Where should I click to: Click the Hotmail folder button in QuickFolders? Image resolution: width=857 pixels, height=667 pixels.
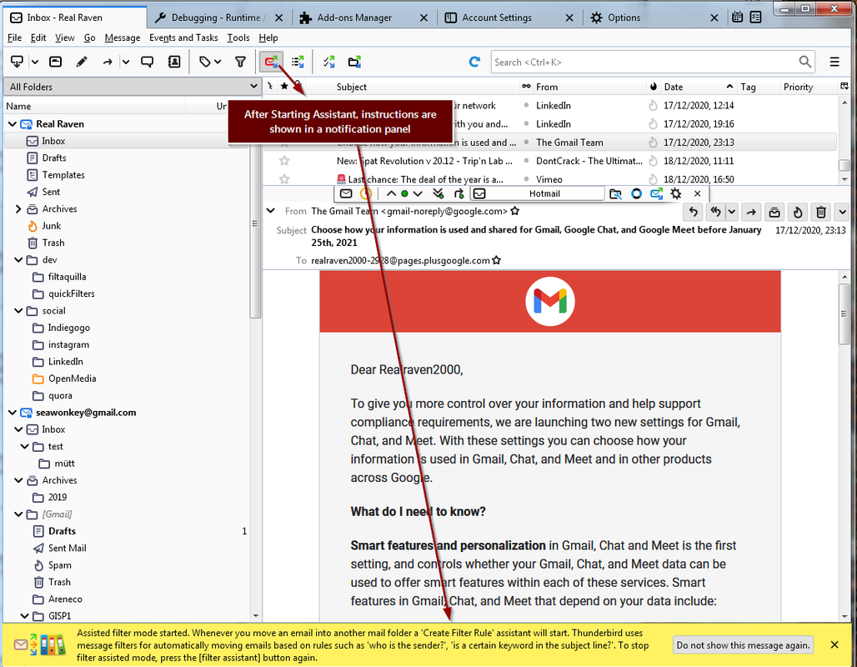point(537,193)
